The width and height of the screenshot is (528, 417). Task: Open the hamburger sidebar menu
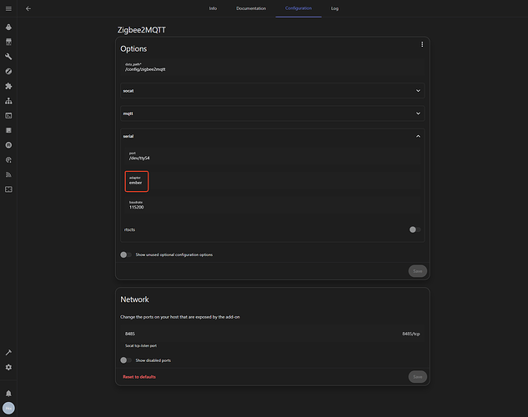pos(8,8)
